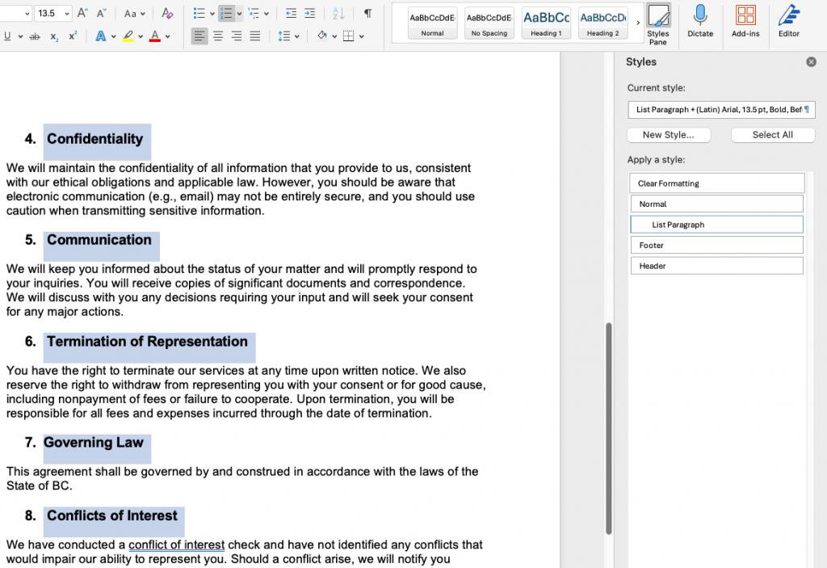Click the yellow highlight color swatch
Viewport: 827px width, 568px height.
click(x=126, y=40)
